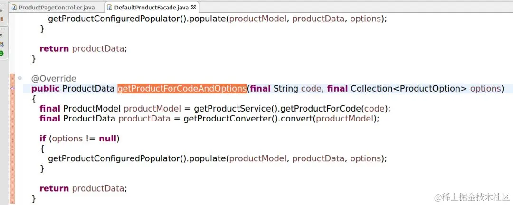Click getProductService() call in the code
Image resolution: width=513 pixels, height=205 pixels.
click(225, 109)
